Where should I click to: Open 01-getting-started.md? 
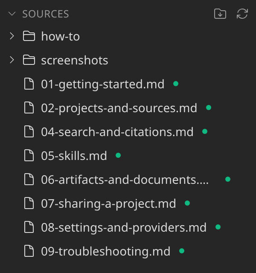click(102, 84)
